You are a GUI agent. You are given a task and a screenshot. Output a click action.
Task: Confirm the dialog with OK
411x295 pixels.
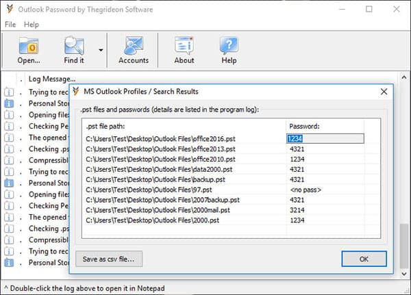tap(364, 259)
